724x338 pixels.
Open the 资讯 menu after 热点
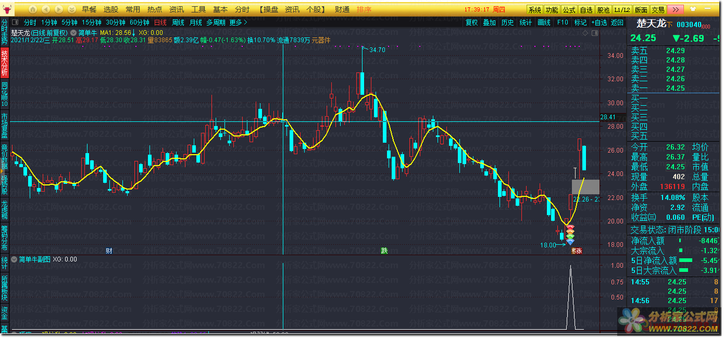[177, 9]
